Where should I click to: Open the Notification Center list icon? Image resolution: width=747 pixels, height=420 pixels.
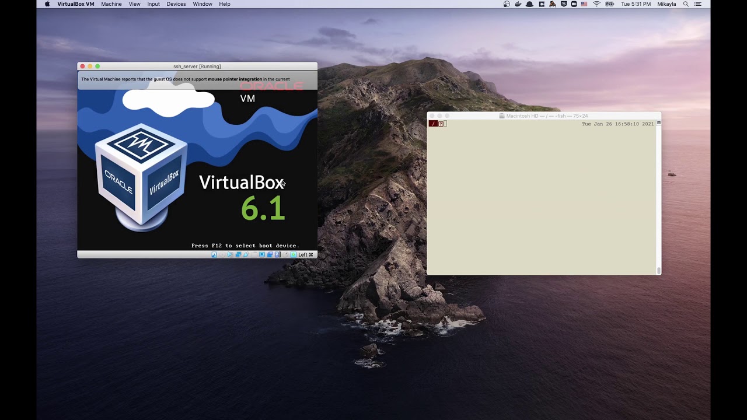pyautogui.click(x=698, y=4)
